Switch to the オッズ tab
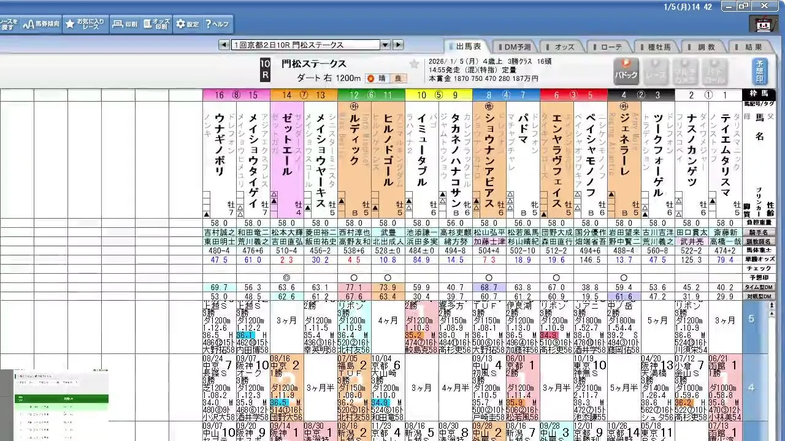 coord(564,47)
